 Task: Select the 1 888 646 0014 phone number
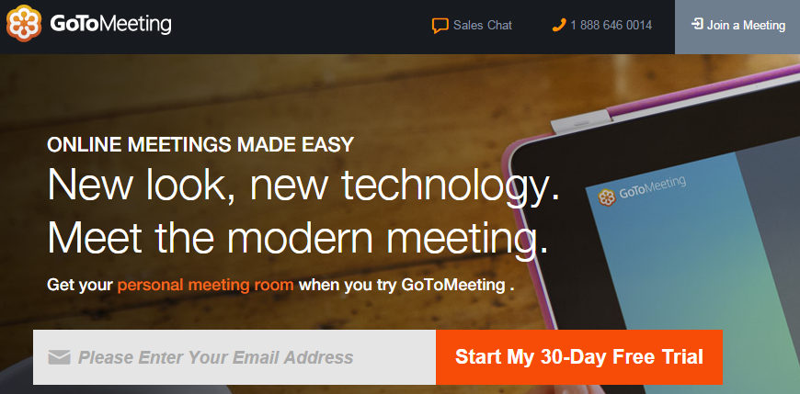point(611,25)
